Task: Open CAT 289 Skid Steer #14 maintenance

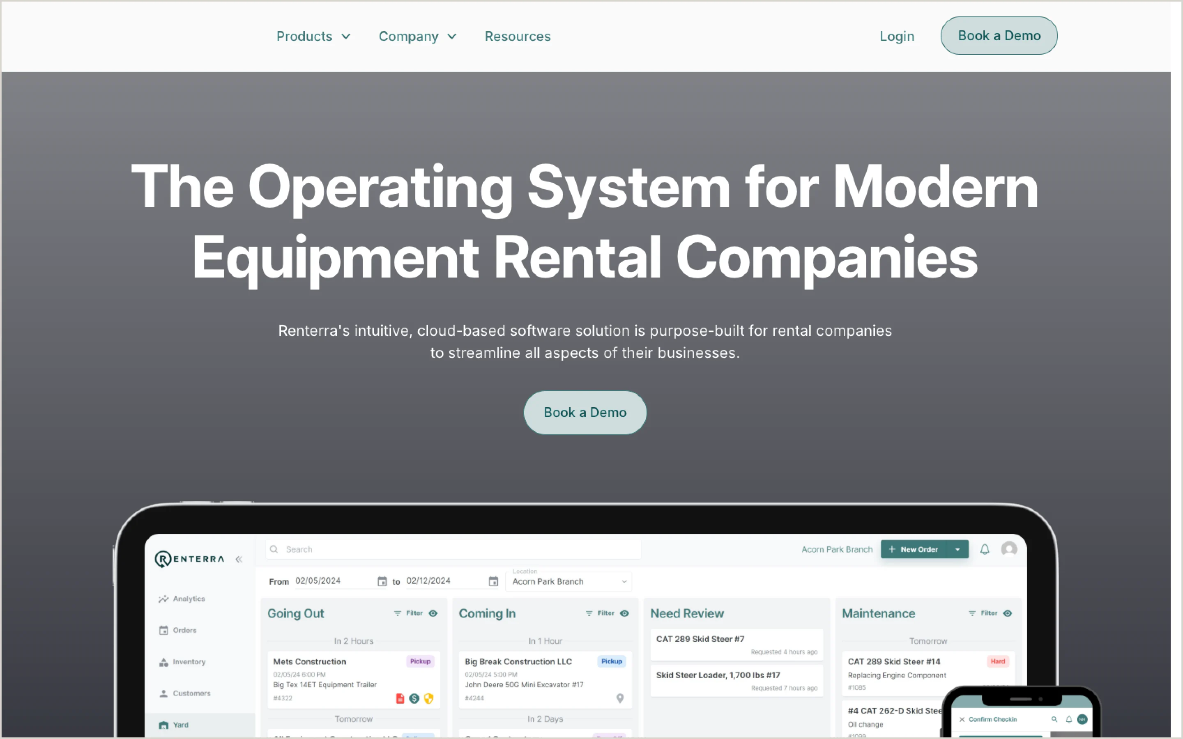Action: 928,673
